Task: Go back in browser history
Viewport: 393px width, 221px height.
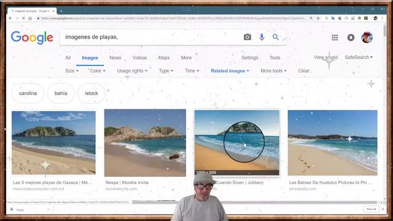Action: point(10,18)
